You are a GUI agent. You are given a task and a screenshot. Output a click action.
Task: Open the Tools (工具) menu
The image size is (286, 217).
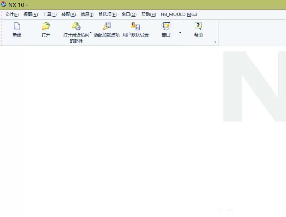50,14
